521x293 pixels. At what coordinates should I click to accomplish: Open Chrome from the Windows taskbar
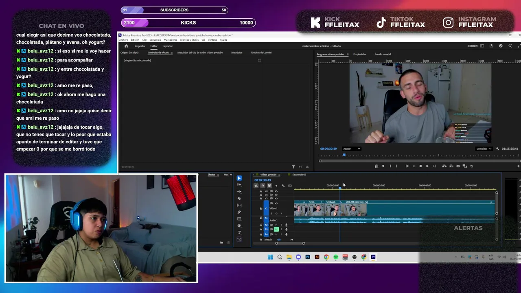point(326,257)
